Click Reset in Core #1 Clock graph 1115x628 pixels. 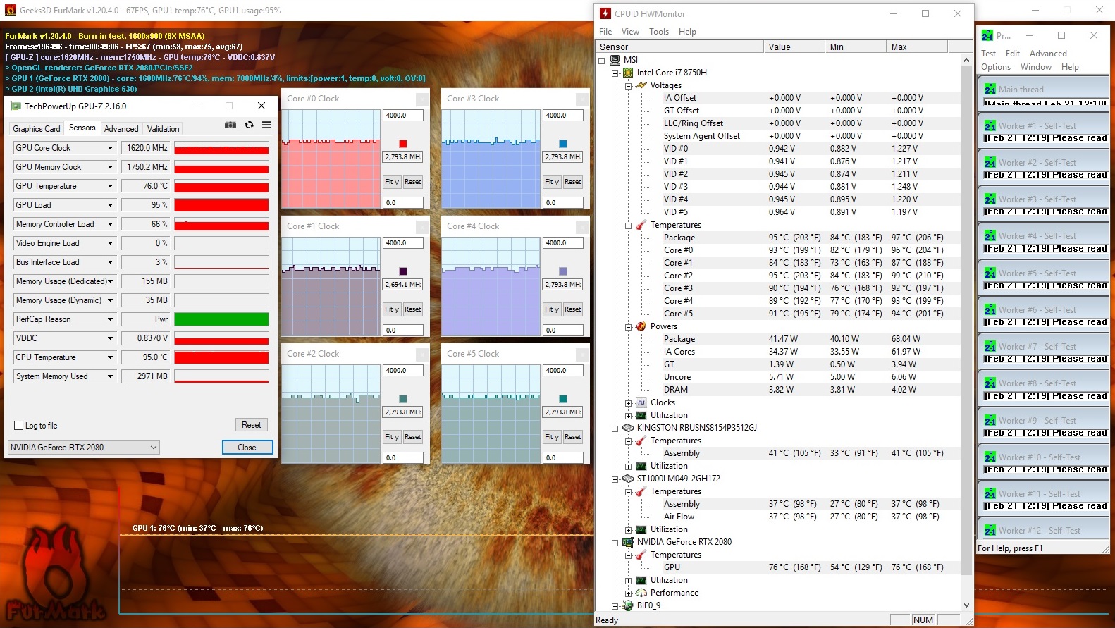(413, 309)
